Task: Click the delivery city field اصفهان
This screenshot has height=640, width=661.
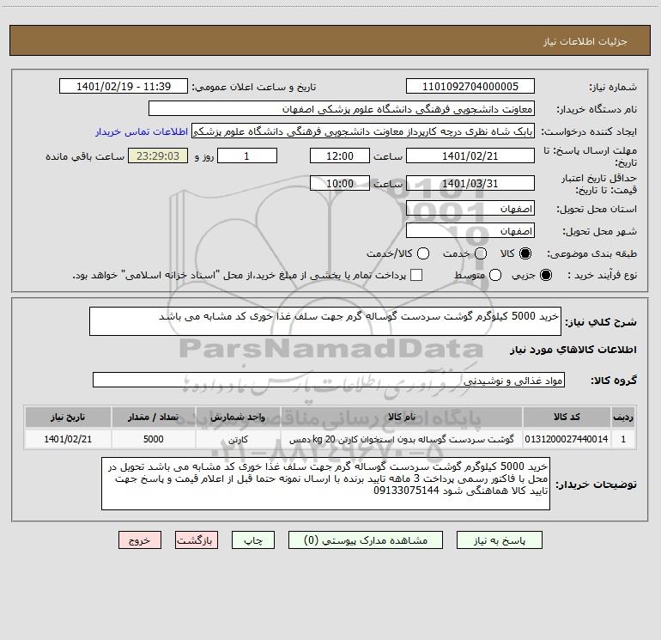Action: (470, 231)
